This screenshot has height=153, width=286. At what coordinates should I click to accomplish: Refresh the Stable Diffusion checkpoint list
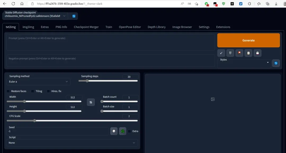[x=74, y=16]
